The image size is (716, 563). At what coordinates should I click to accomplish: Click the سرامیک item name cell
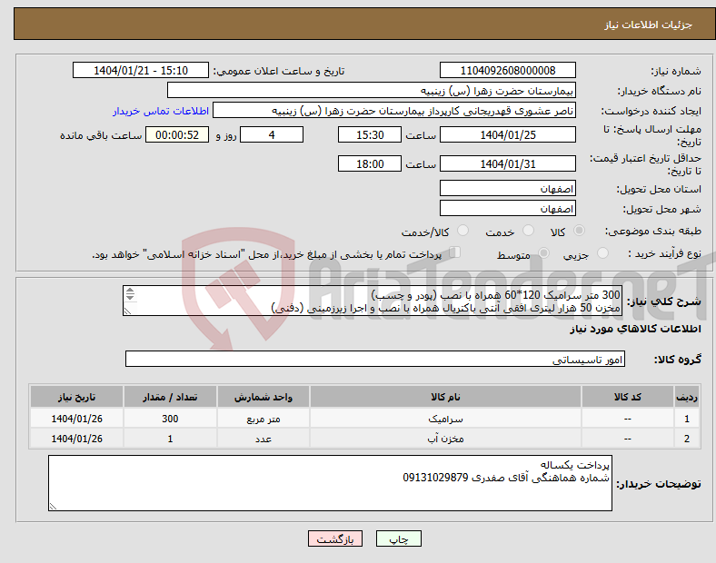(x=445, y=419)
